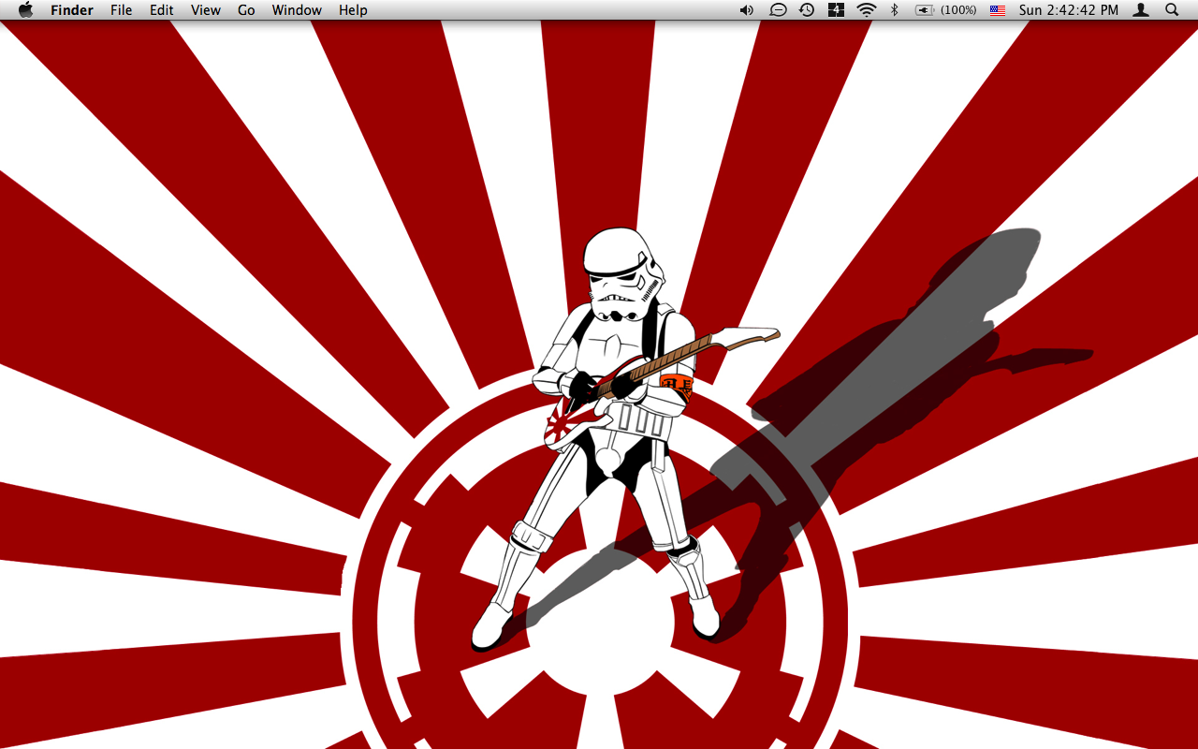Open the Bluetooth status menu
1198x749 pixels.
click(x=894, y=10)
